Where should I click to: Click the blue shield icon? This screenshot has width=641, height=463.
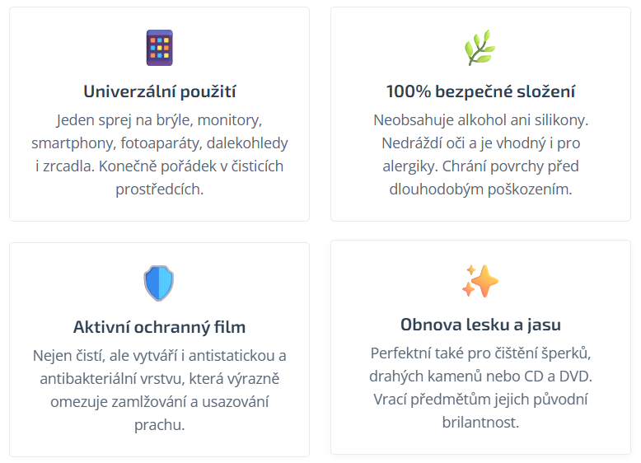[x=159, y=283]
